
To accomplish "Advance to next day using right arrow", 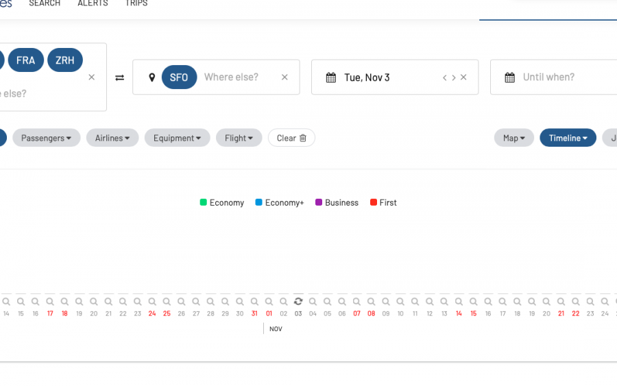I will point(453,77).
